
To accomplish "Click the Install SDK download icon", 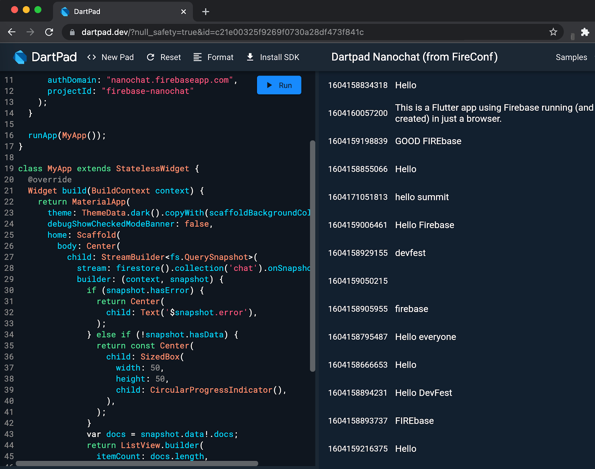I will 250,57.
